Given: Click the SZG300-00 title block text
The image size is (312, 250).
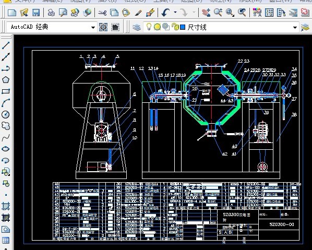Looking at the screenshot, I should click(282, 224).
